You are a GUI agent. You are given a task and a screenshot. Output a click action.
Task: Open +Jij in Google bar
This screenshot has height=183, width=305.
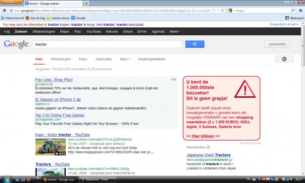coord(7,31)
